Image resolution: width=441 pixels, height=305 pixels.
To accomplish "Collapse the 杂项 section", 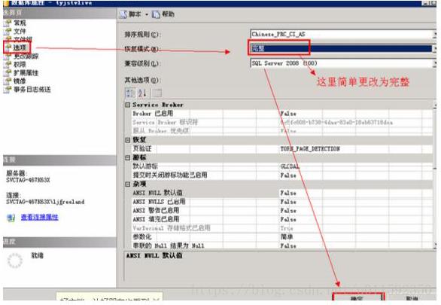I will click(128, 184).
